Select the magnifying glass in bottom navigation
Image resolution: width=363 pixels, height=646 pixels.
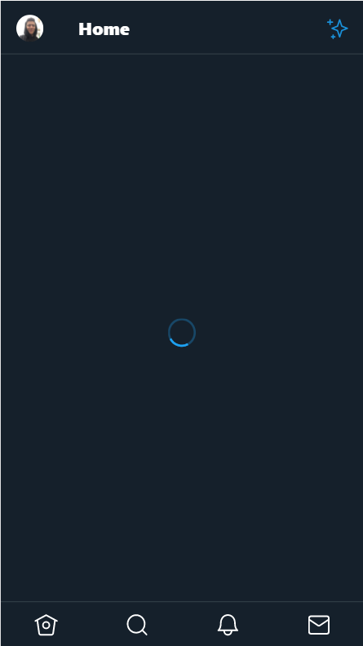[x=137, y=625]
